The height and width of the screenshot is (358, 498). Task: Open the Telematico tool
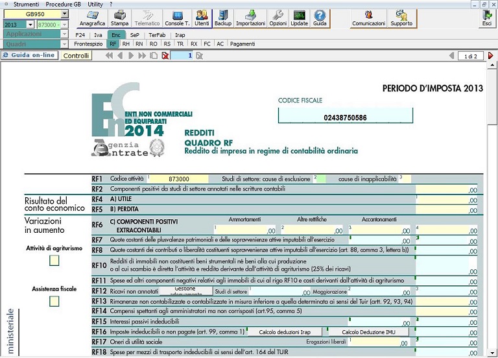point(147,18)
